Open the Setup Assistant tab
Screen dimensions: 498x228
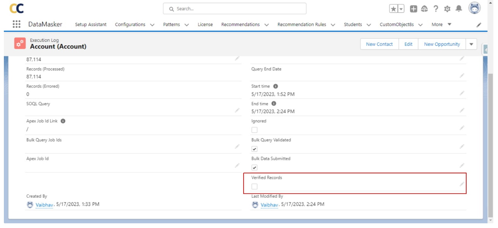[x=91, y=24]
